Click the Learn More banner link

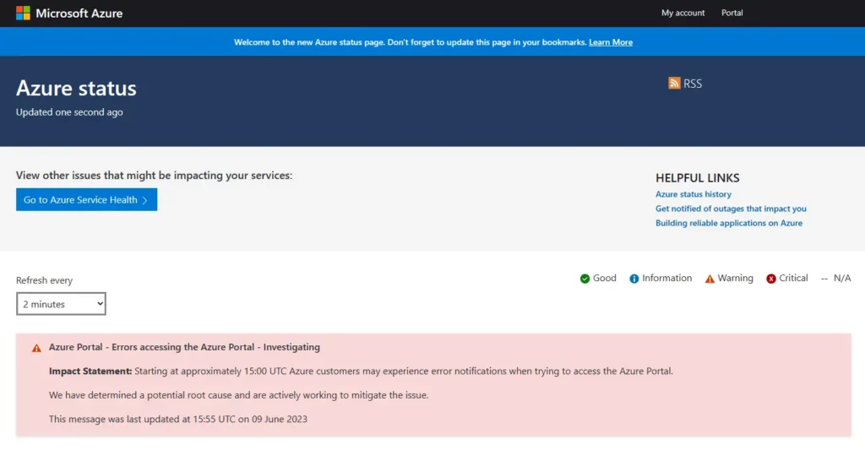click(611, 42)
